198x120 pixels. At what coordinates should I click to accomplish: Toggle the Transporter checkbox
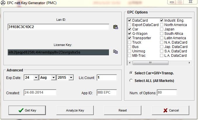tap(129, 38)
